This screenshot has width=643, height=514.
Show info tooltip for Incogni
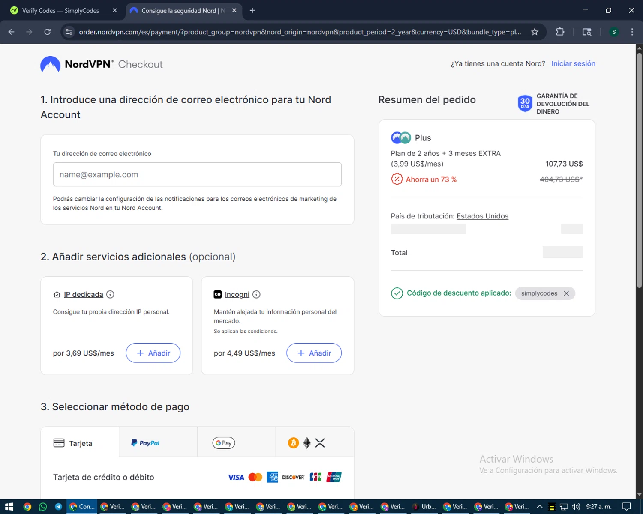[256, 294]
